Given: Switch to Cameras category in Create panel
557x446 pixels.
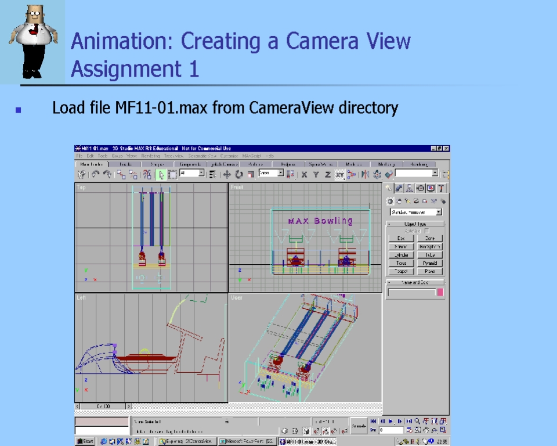Looking at the screenshot, I should coord(417,201).
